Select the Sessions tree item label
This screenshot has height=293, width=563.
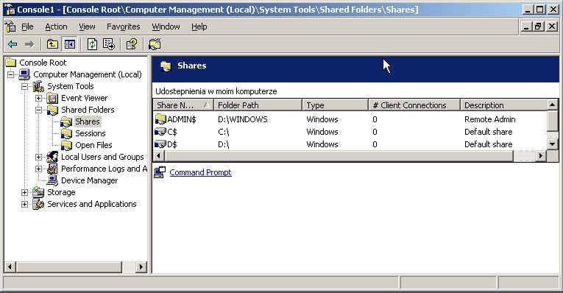[x=90, y=133]
